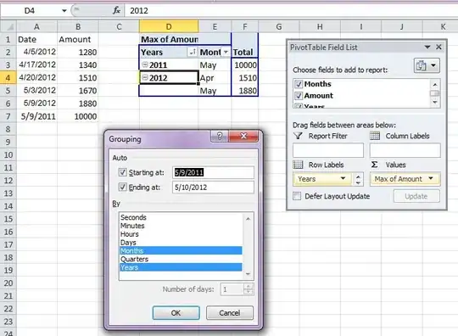Click the field list scroll up arrow

tap(435, 85)
